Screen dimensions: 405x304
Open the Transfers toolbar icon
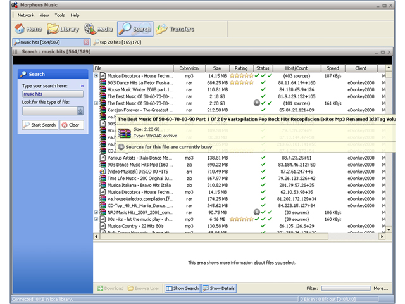(161, 29)
